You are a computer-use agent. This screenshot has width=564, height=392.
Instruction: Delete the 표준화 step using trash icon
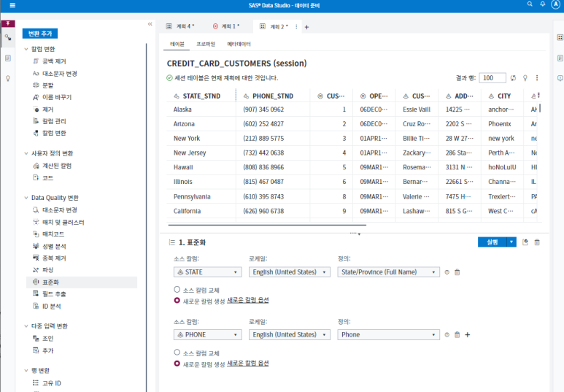pos(537,242)
